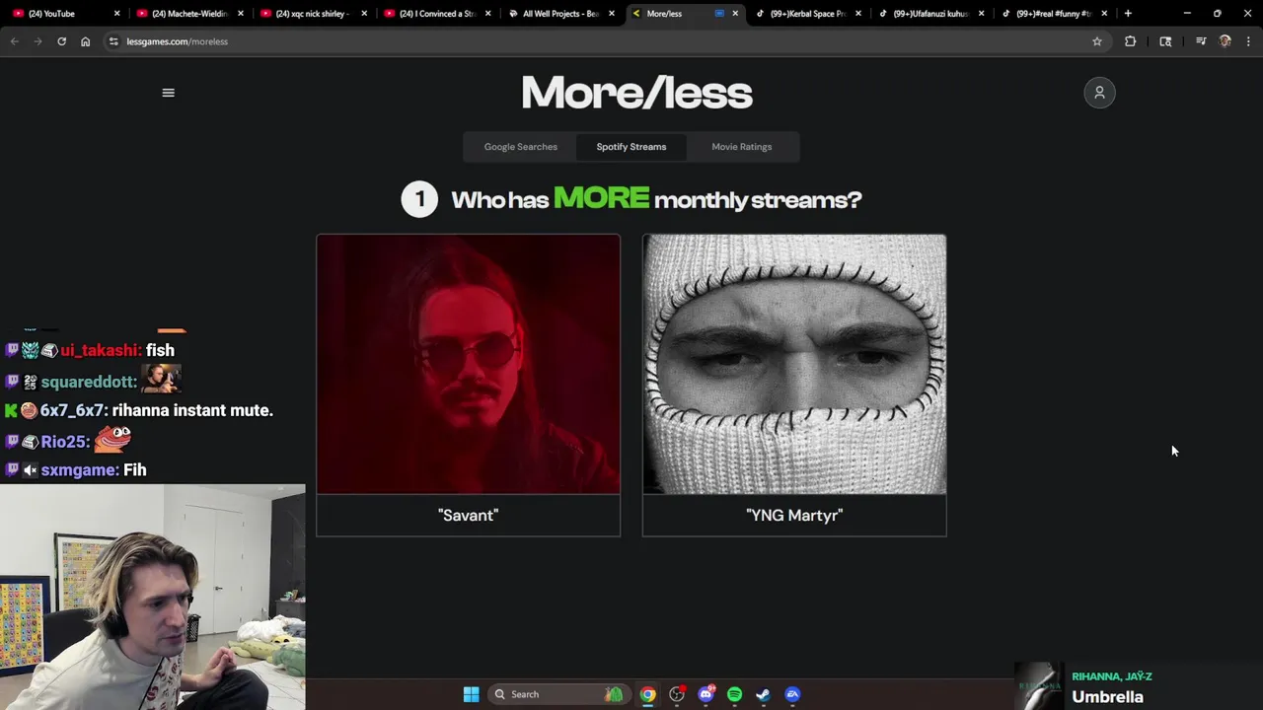Switch to the Movie Ratings category
This screenshot has height=710, width=1263.
coord(742,147)
